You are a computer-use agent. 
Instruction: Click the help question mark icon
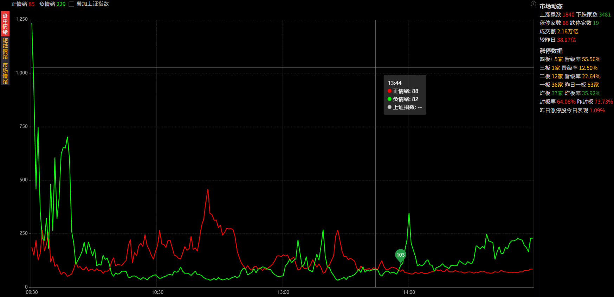tap(533, 4)
